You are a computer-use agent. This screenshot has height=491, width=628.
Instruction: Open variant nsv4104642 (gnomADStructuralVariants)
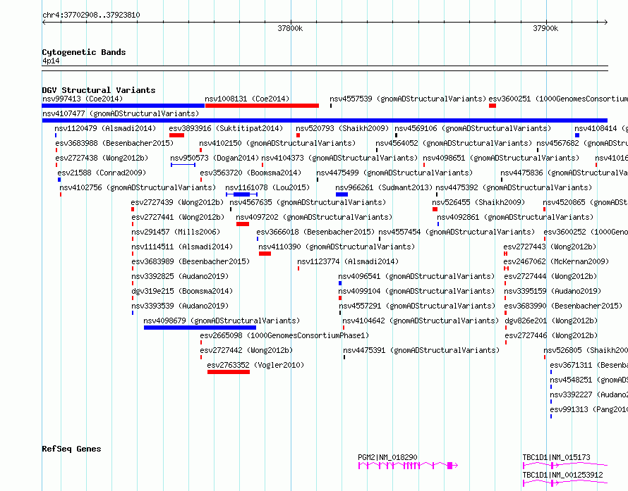pyautogui.click(x=421, y=321)
